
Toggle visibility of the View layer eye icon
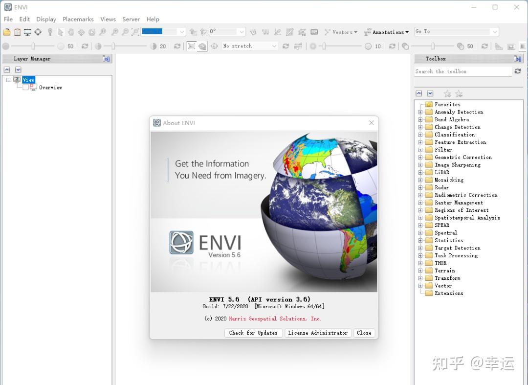click(x=17, y=79)
